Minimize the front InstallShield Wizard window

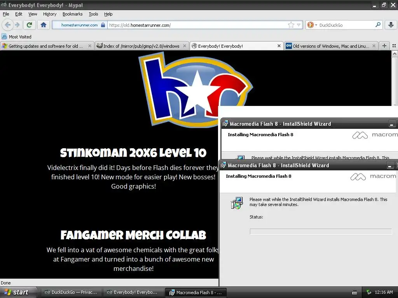389,166
